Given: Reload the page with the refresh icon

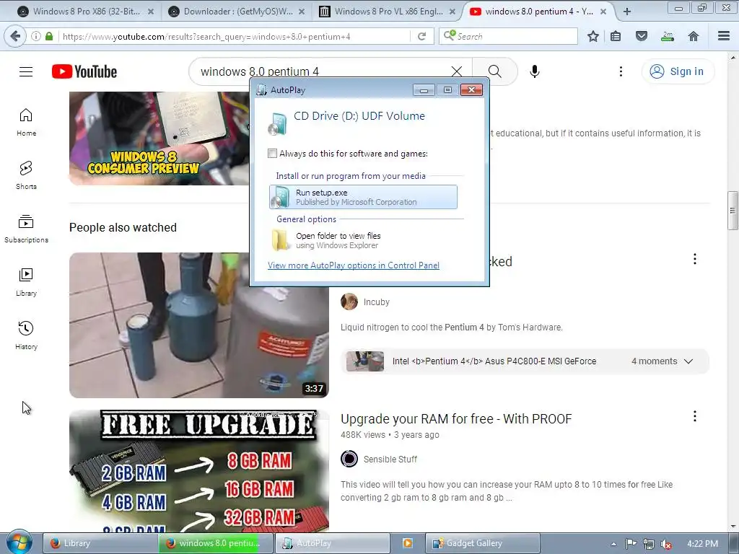Looking at the screenshot, I should [x=421, y=36].
